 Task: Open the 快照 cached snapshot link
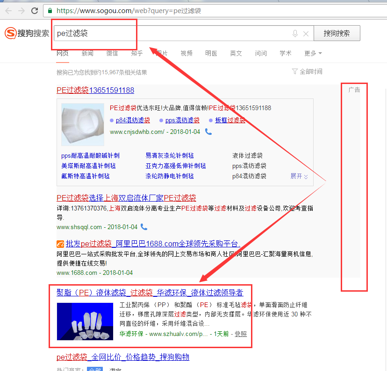241,334
